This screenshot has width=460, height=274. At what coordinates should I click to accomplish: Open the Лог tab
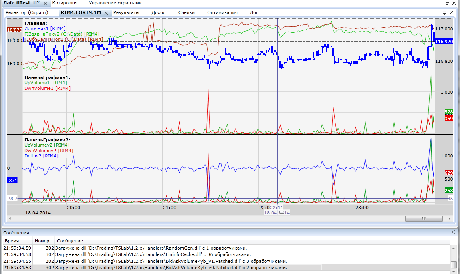pyautogui.click(x=254, y=12)
